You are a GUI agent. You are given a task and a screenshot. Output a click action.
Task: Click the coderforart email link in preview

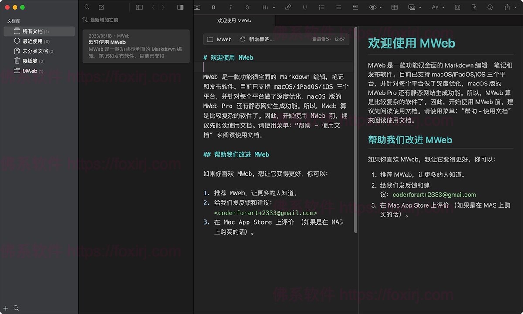(434, 195)
